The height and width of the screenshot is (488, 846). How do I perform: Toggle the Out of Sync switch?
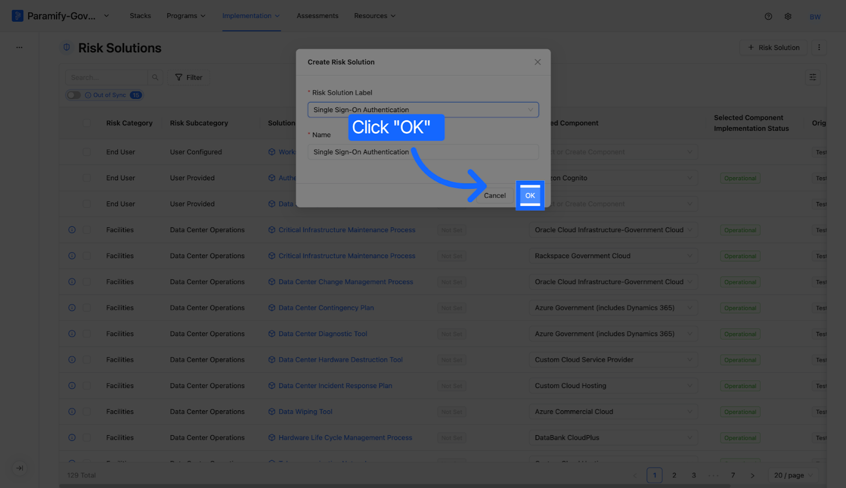point(74,95)
